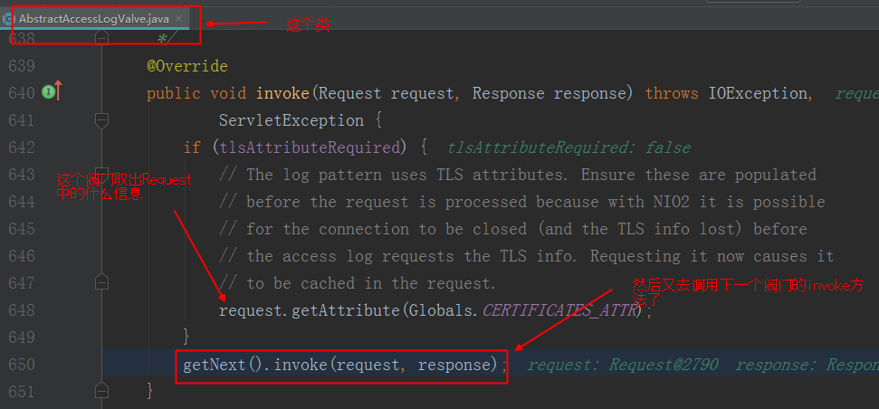Click line number 642 in the gutter
This screenshot has height=409, width=879.
22,147
